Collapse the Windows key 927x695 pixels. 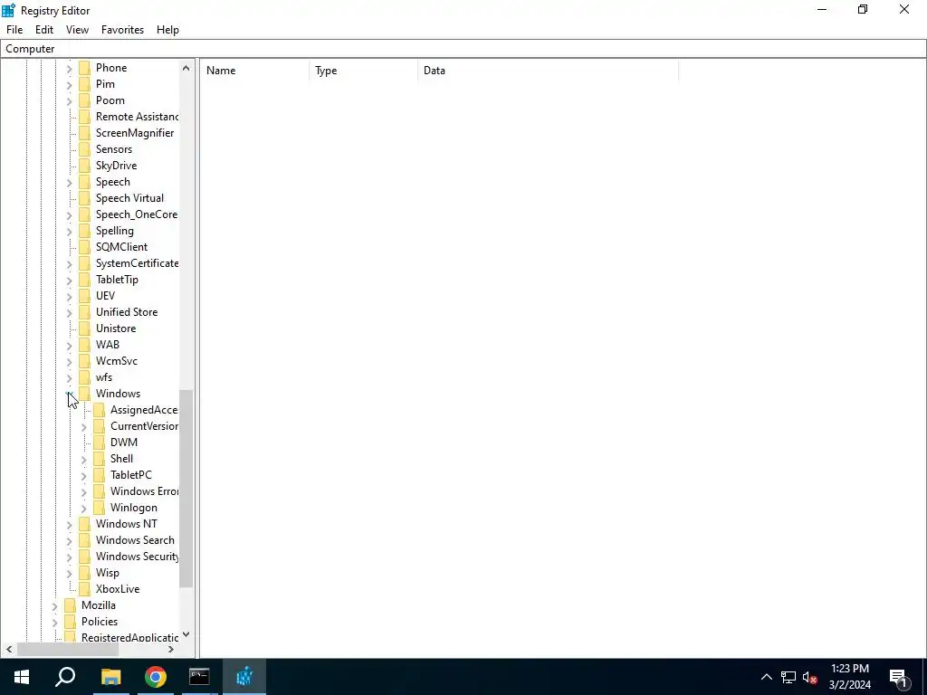[69, 394]
